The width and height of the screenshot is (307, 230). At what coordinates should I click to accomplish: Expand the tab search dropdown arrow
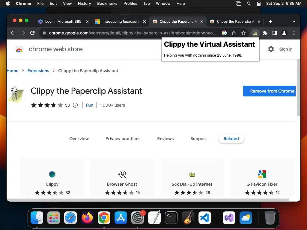[294, 22]
